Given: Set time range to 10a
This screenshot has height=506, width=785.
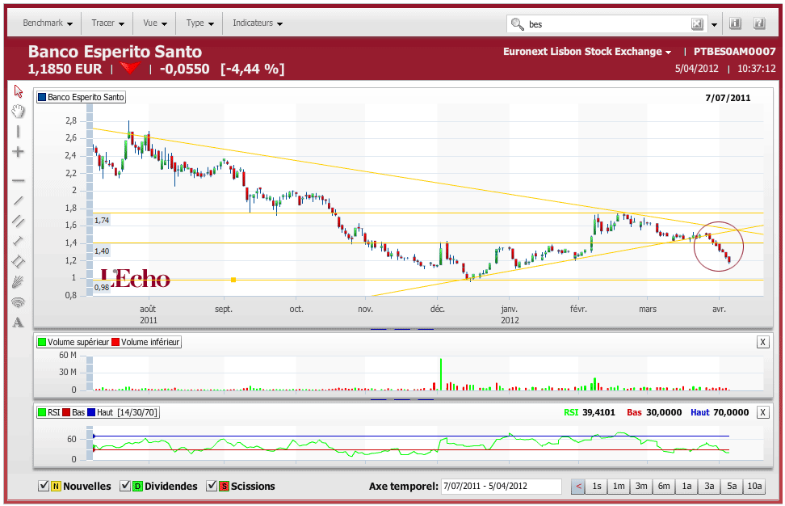Looking at the screenshot, I should click(754, 486).
